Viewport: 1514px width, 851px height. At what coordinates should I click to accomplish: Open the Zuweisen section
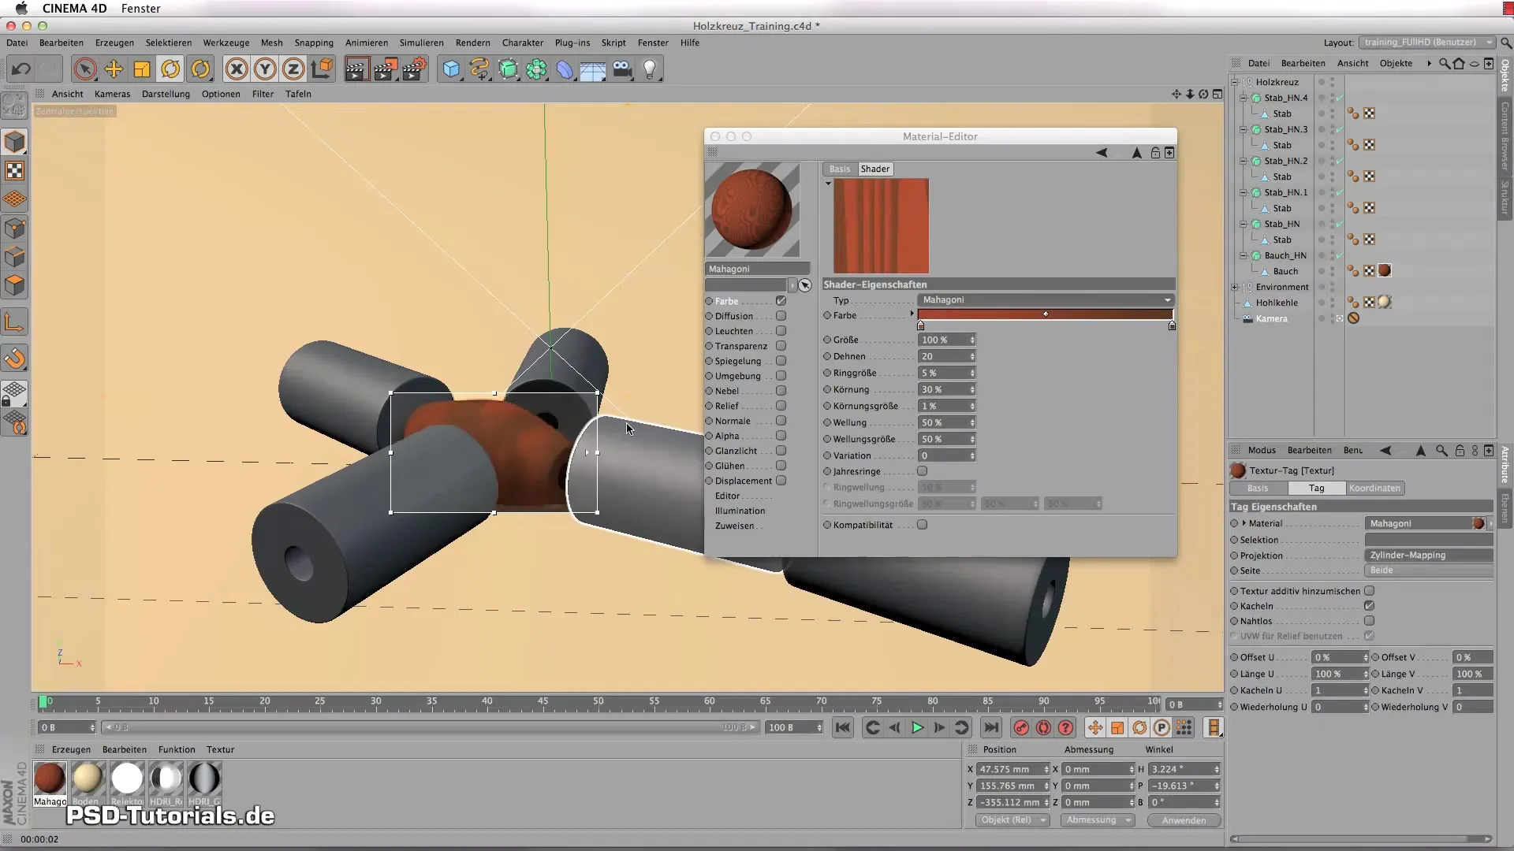(x=734, y=526)
